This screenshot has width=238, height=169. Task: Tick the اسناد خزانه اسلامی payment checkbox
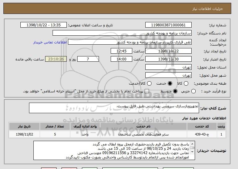tap(147, 91)
